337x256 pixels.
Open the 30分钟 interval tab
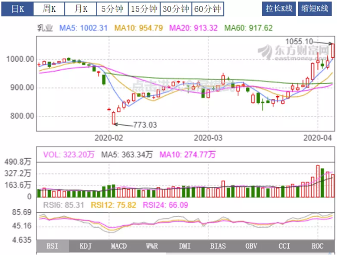(176, 9)
